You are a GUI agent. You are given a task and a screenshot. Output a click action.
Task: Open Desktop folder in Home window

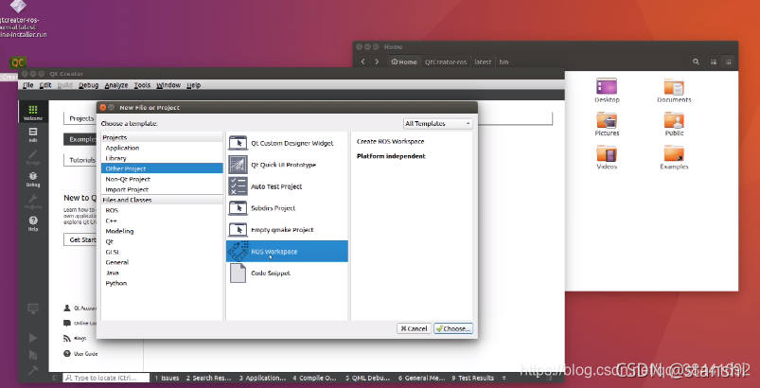607,91
